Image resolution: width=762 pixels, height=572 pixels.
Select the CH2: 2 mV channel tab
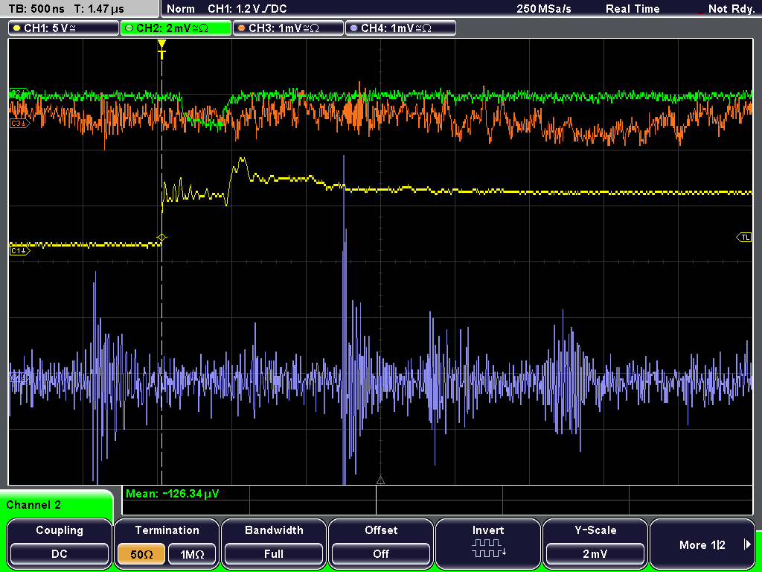click(176, 28)
